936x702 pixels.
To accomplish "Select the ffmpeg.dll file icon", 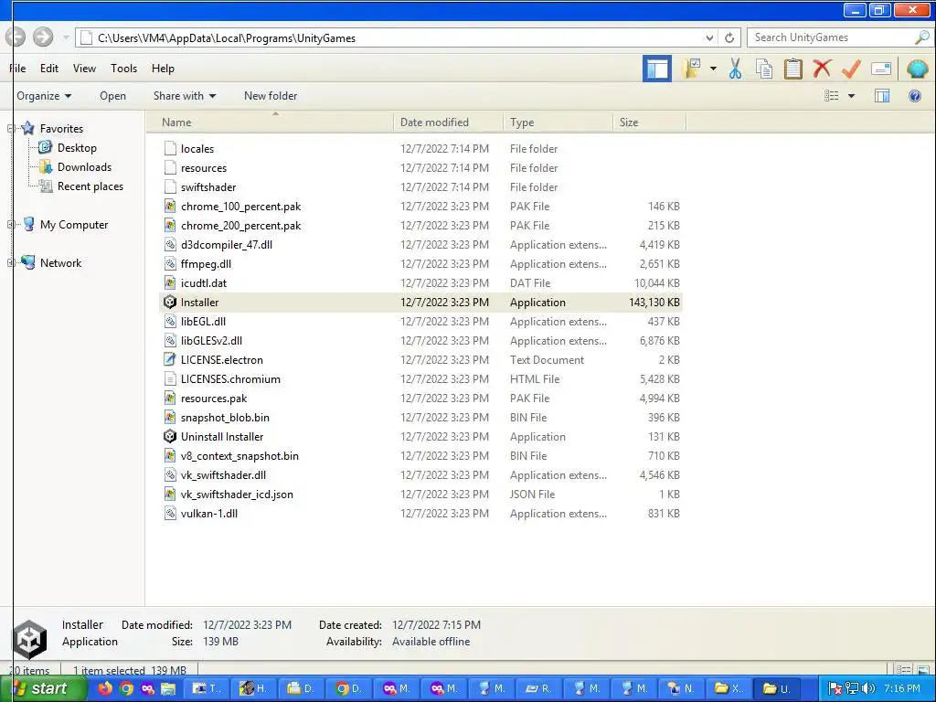I will [x=170, y=263].
